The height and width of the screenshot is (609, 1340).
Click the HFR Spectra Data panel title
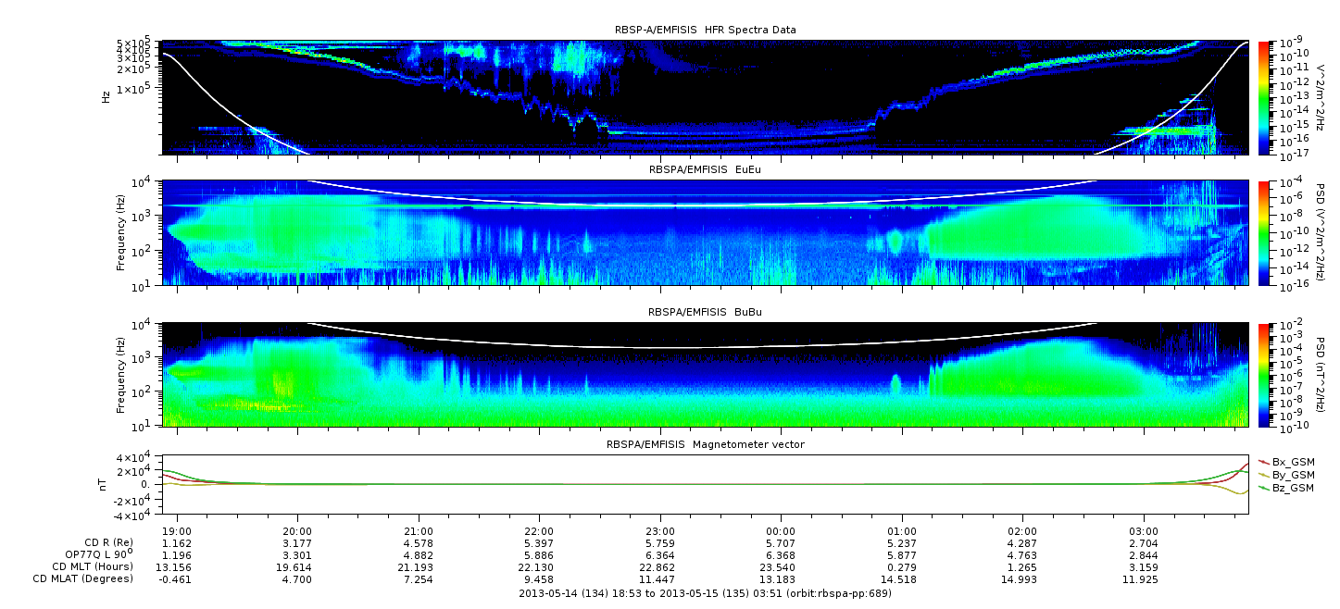tap(705, 31)
